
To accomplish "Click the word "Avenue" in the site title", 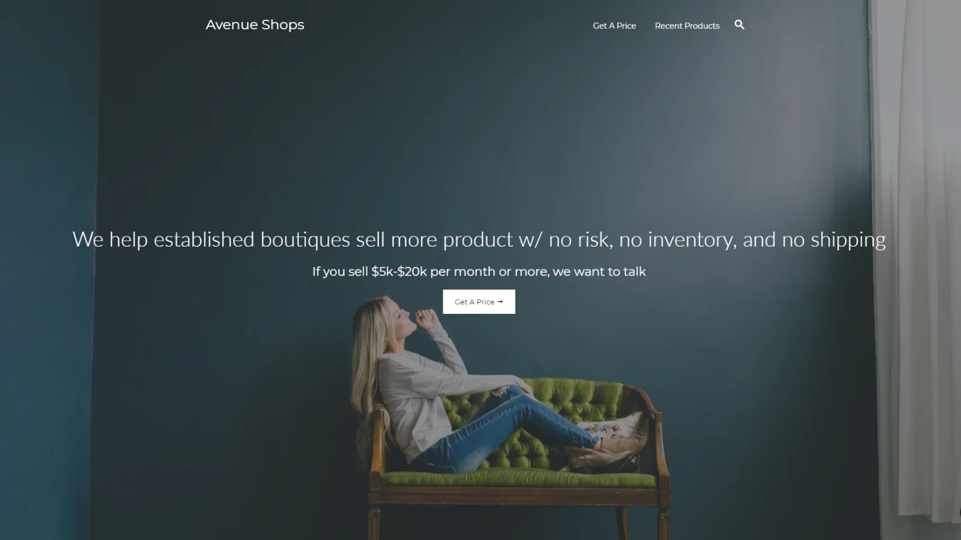I will (231, 25).
